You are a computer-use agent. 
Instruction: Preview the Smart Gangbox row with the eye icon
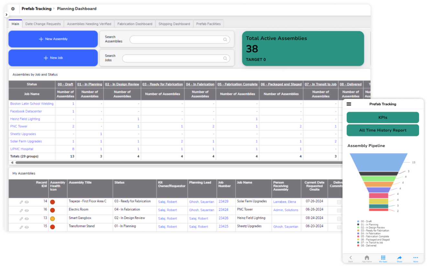click(x=27, y=218)
